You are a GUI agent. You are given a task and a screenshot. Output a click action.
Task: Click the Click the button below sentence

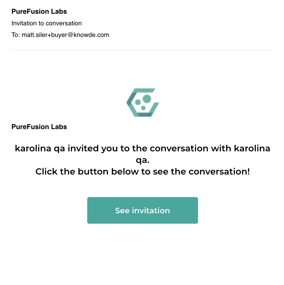point(143,171)
